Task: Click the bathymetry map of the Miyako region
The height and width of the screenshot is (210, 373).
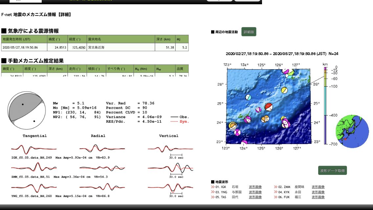Action: point(269,106)
